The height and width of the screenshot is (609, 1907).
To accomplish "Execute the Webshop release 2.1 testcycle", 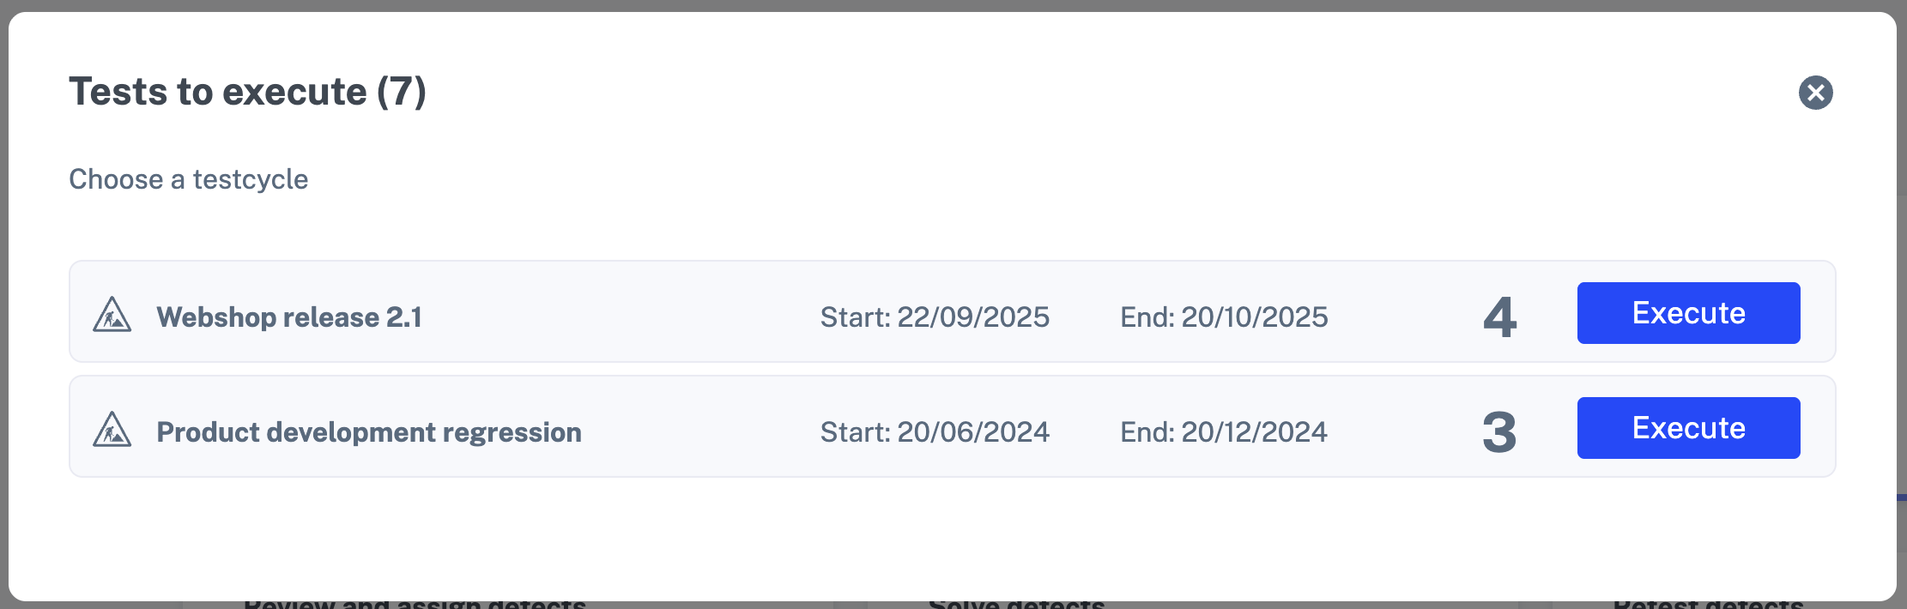I will tap(1688, 313).
